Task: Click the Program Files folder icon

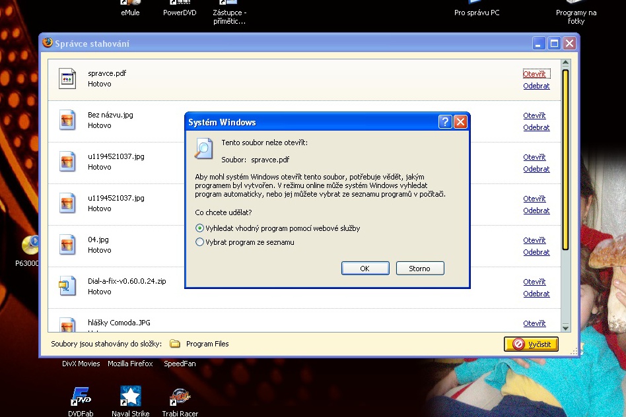Action: pos(175,344)
